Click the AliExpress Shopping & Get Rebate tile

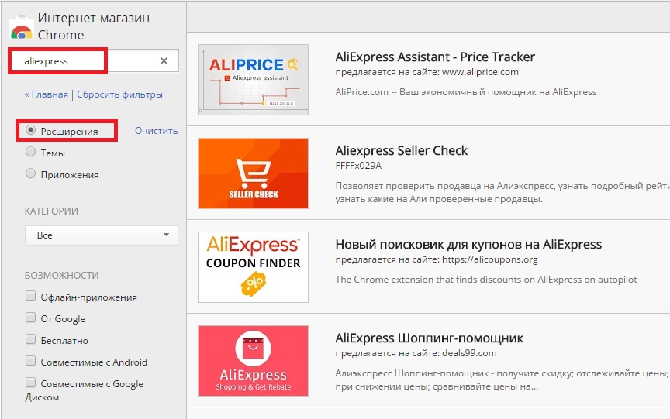(253, 360)
